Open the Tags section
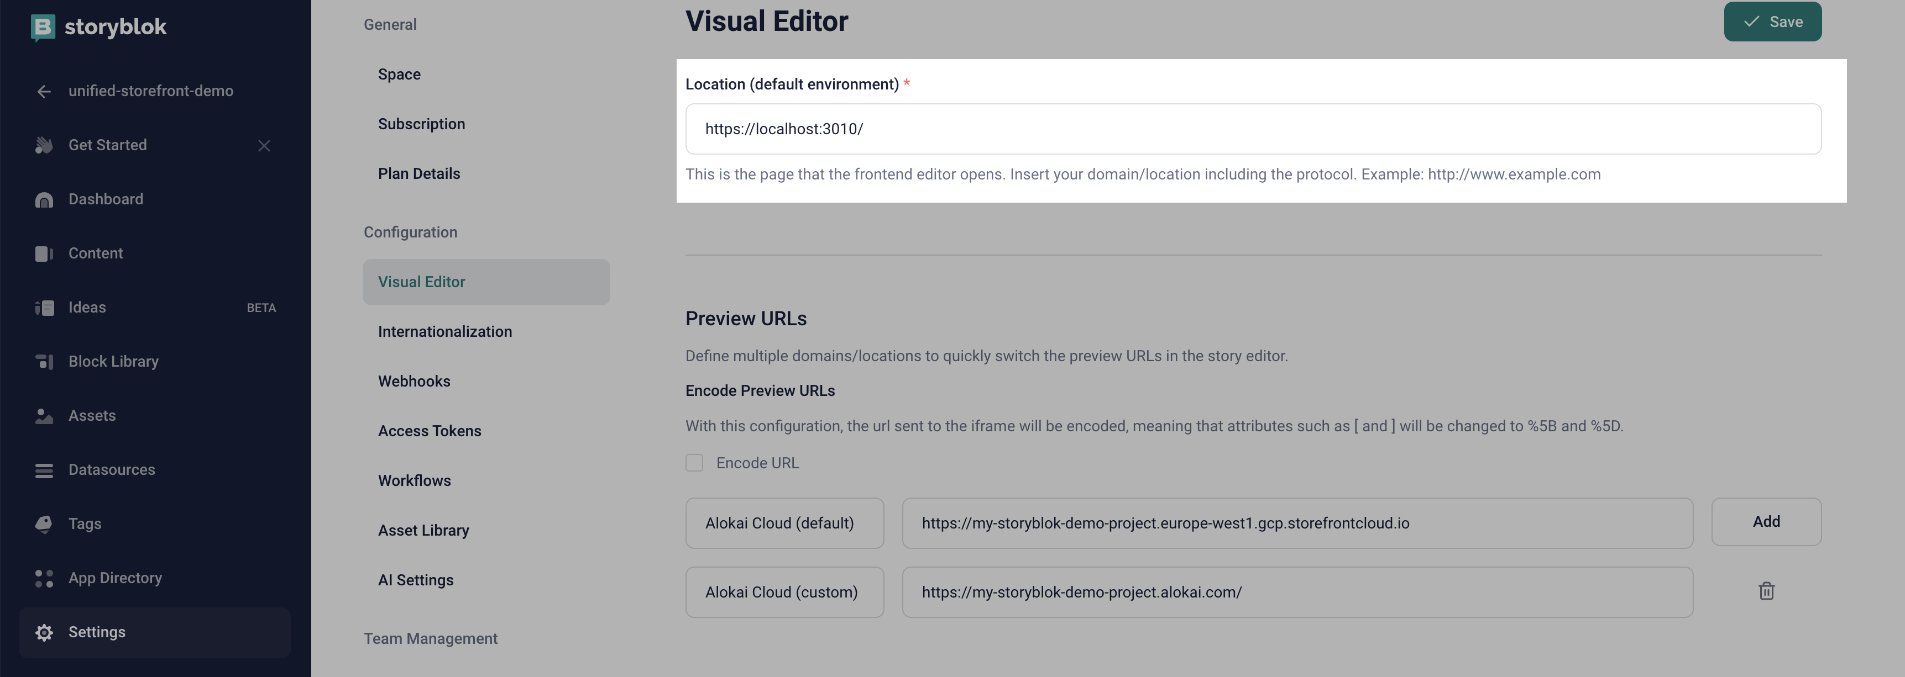Image resolution: width=1905 pixels, height=677 pixels. [x=85, y=523]
